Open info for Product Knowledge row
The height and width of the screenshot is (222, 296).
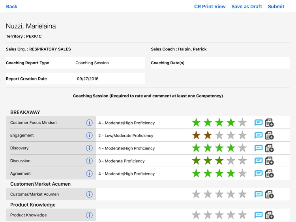click(x=89, y=215)
